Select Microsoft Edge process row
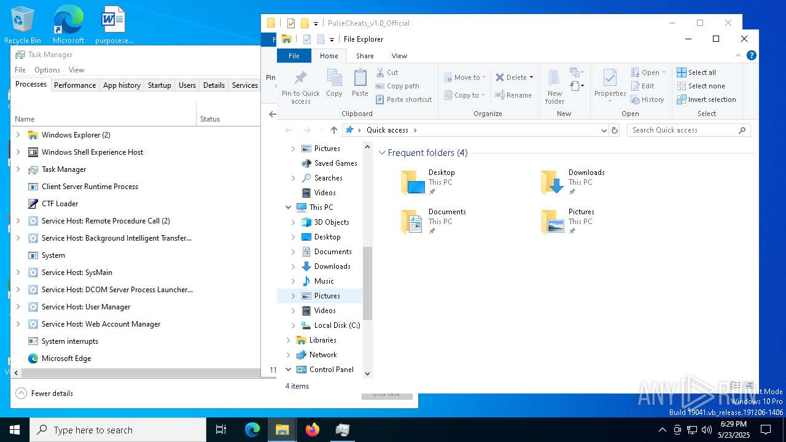The height and width of the screenshot is (442, 786). click(x=136, y=359)
